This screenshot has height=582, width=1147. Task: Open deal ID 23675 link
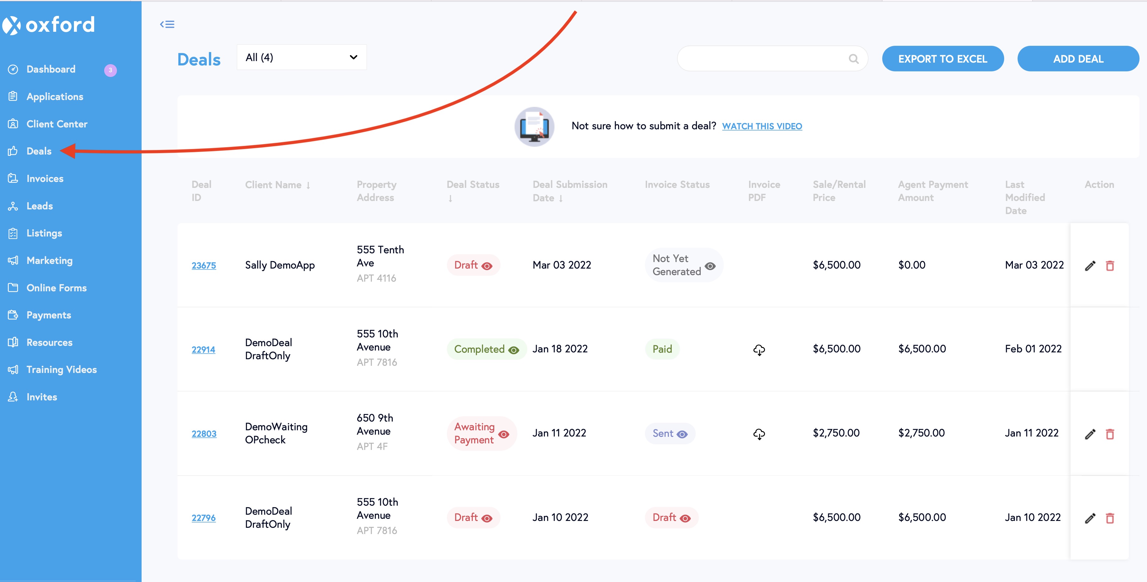pos(204,266)
